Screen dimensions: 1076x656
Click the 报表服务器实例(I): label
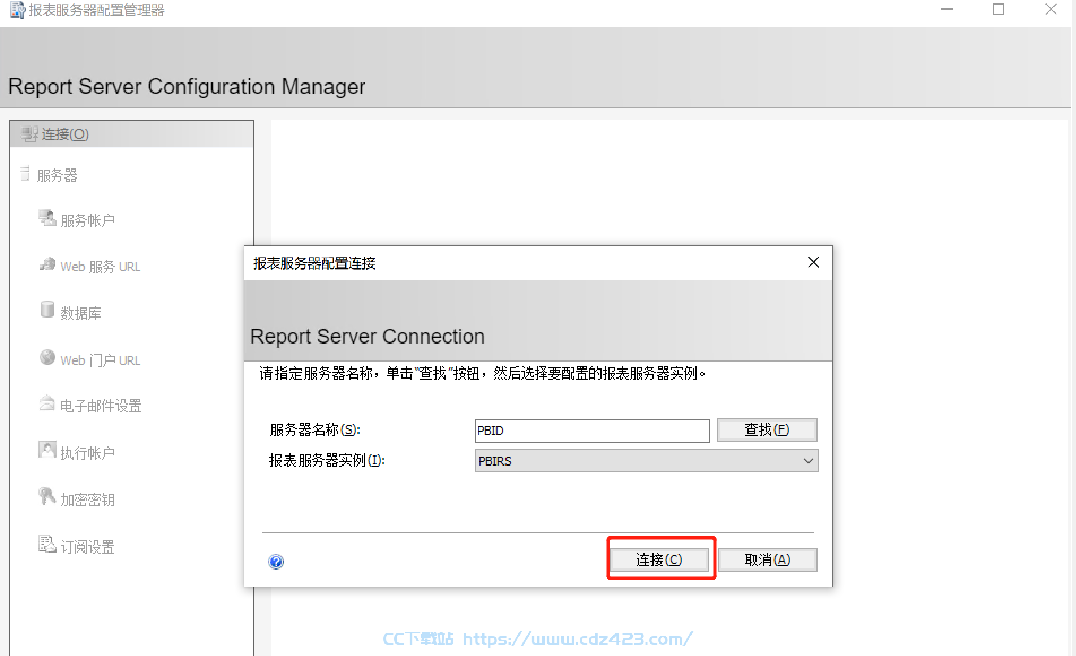click(x=327, y=460)
